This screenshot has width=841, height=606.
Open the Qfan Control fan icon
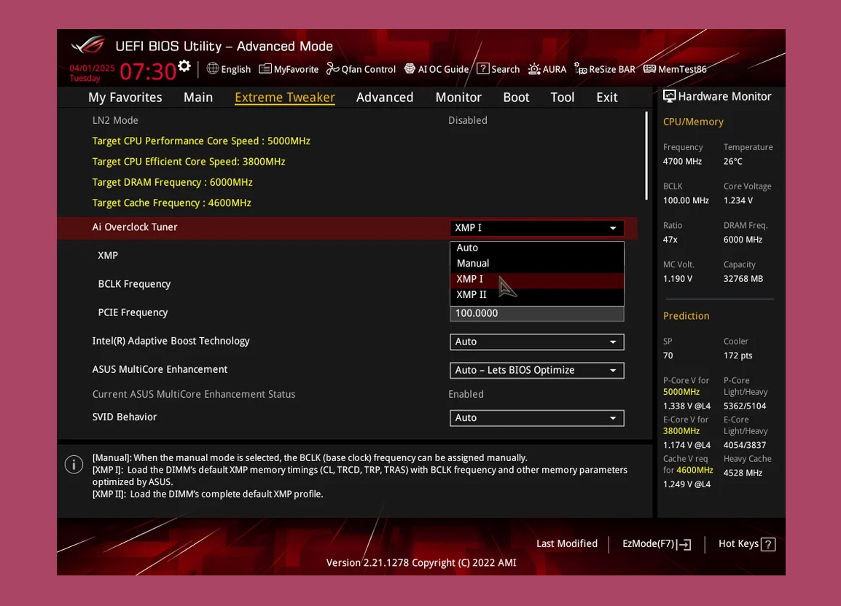pyautogui.click(x=332, y=68)
